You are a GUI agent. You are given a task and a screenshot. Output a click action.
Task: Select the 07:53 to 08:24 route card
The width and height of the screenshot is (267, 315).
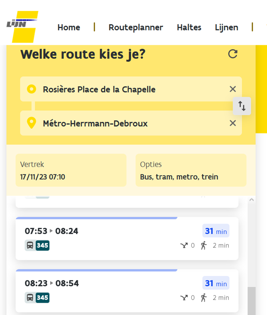[x=127, y=238]
